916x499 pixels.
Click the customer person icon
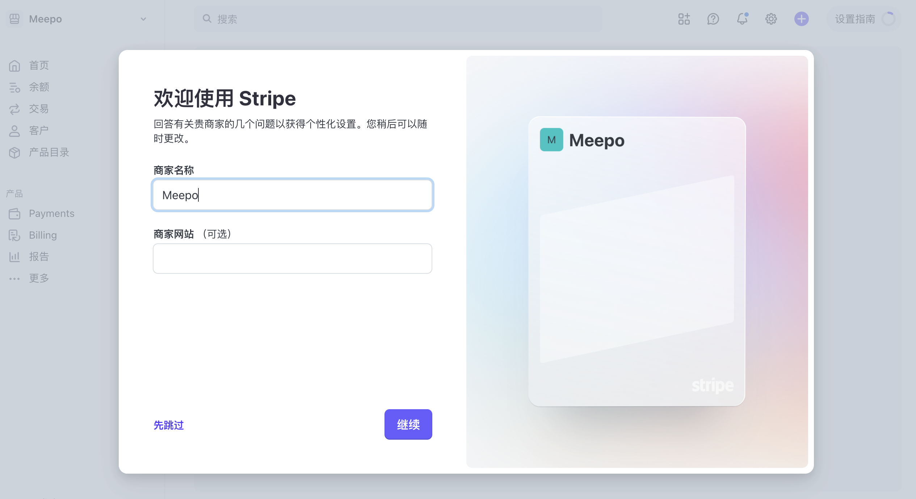(x=14, y=131)
